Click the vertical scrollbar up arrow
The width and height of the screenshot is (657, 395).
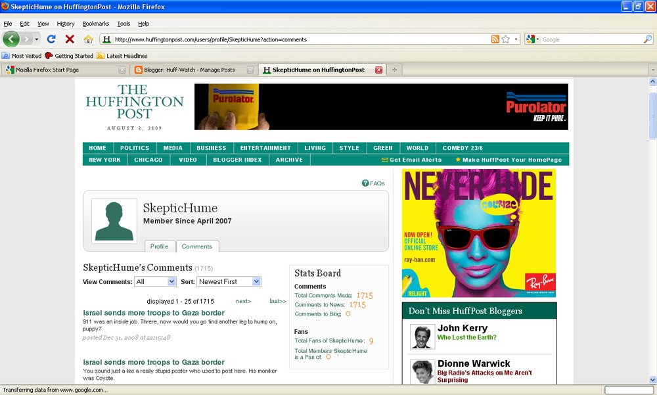[x=652, y=81]
